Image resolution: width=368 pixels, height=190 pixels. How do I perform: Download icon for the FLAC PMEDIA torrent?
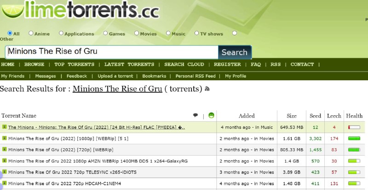[x=5, y=127]
